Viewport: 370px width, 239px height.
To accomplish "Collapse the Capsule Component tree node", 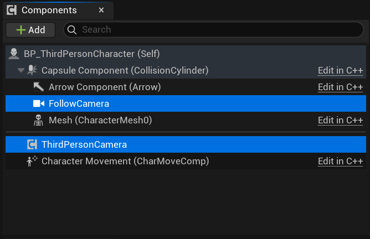I will coord(21,70).
